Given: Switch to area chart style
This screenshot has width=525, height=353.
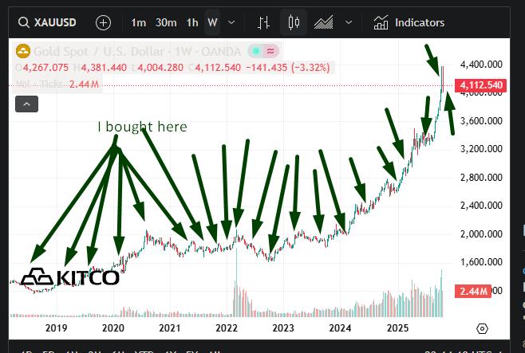Looking at the screenshot, I should point(323,23).
